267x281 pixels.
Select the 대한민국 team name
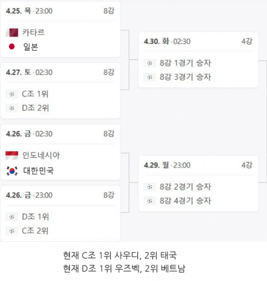(x=38, y=170)
